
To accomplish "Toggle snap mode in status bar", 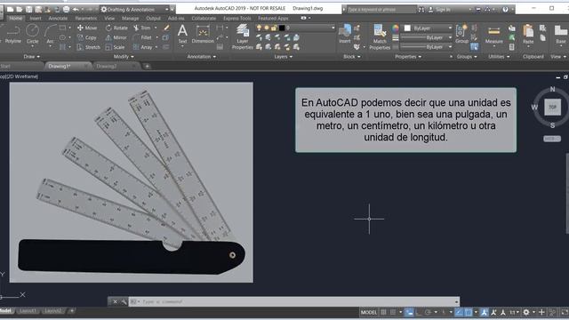I will (393, 312).
